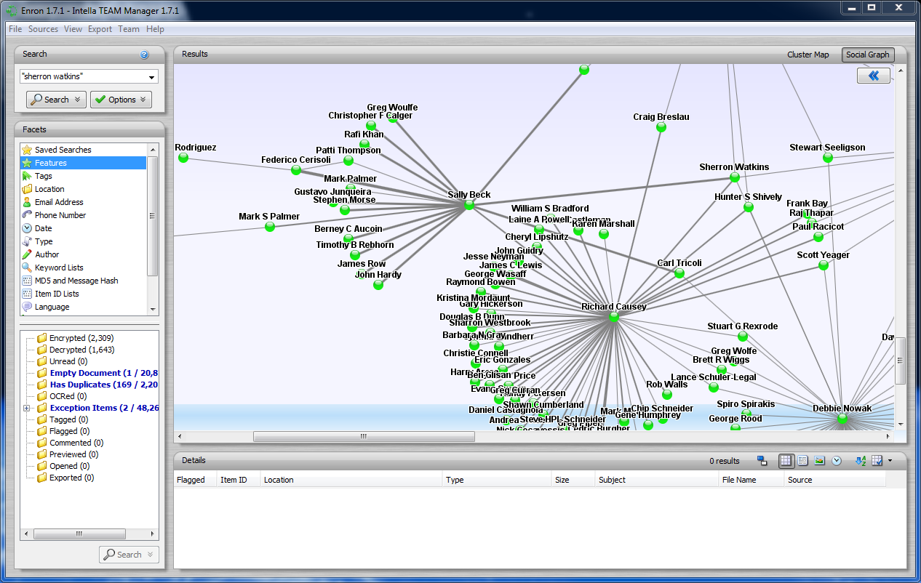Screen dimensions: 921x583
Task: Click the Sherron Watkins graph node
Action: pos(735,177)
